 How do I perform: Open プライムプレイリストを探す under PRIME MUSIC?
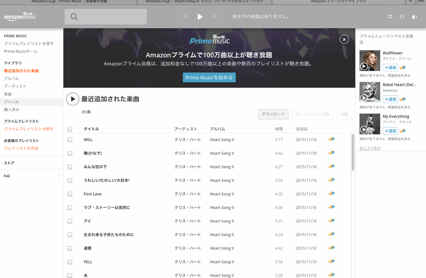[x=28, y=43]
